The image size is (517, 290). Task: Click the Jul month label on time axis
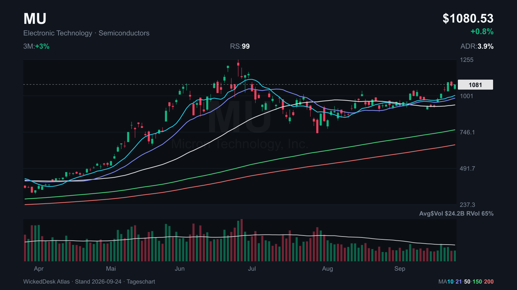click(252, 269)
